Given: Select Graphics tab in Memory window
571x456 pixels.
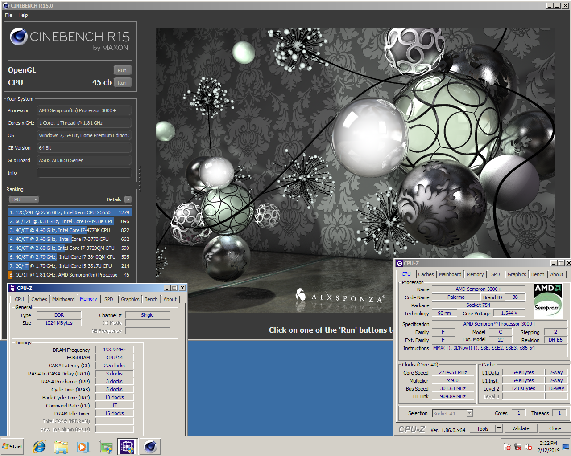Looking at the screenshot, I should (130, 299).
